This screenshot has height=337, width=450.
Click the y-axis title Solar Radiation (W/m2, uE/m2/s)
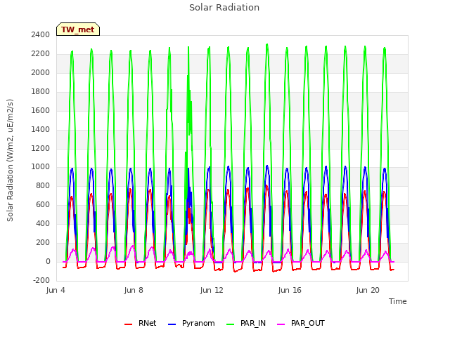pos(10,160)
